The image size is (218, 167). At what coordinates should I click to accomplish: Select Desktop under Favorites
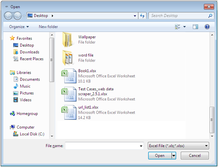[27, 45]
